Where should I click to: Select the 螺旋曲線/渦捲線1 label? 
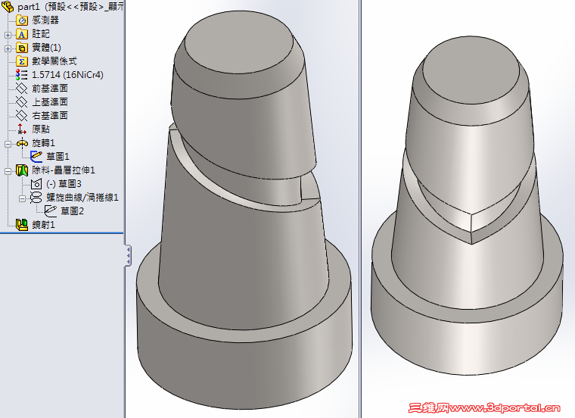tap(82, 198)
